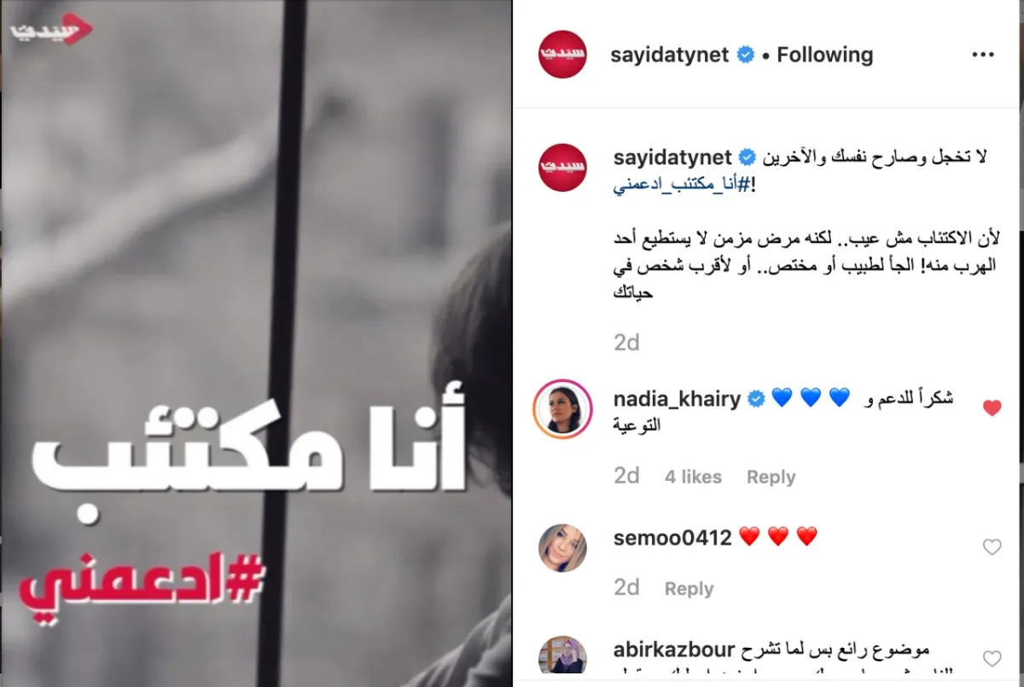Viewport: 1024px width, 687px height.
Task: Like semoo0412's comment with the heart
Action: 992,547
